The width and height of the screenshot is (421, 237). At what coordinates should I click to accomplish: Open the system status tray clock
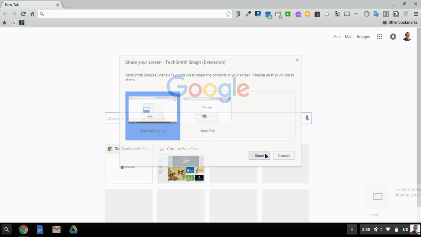(366, 229)
